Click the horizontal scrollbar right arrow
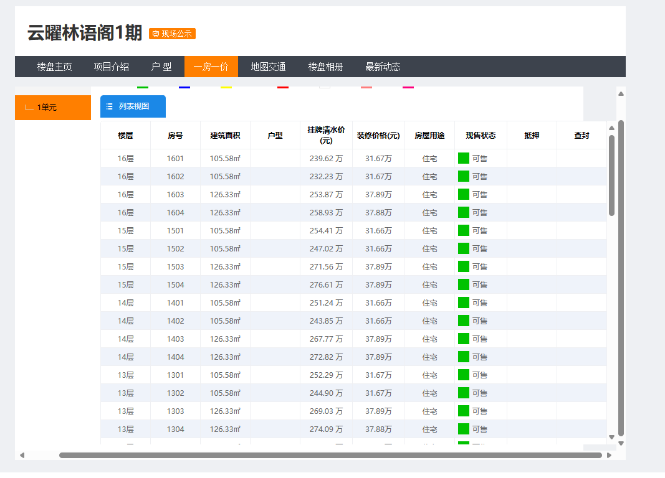665x478 pixels. click(609, 455)
